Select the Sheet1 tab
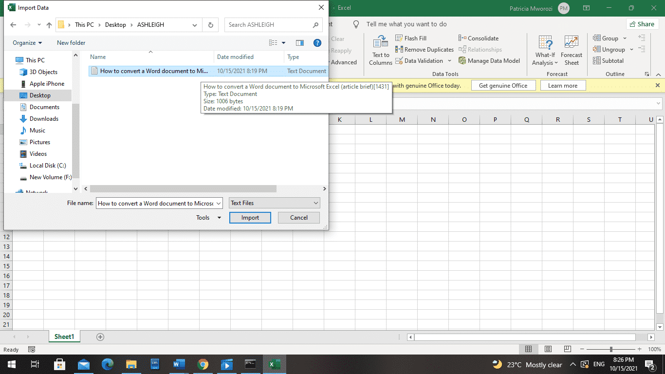The height and width of the screenshot is (374, 665). (x=64, y=337)
